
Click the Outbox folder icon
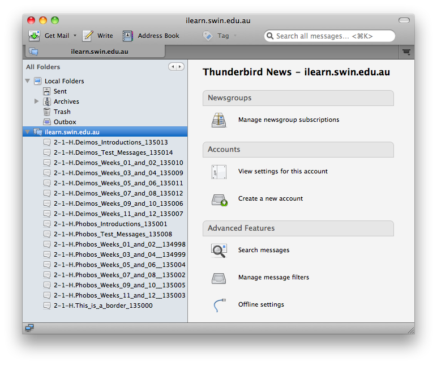tap(47, 122)
